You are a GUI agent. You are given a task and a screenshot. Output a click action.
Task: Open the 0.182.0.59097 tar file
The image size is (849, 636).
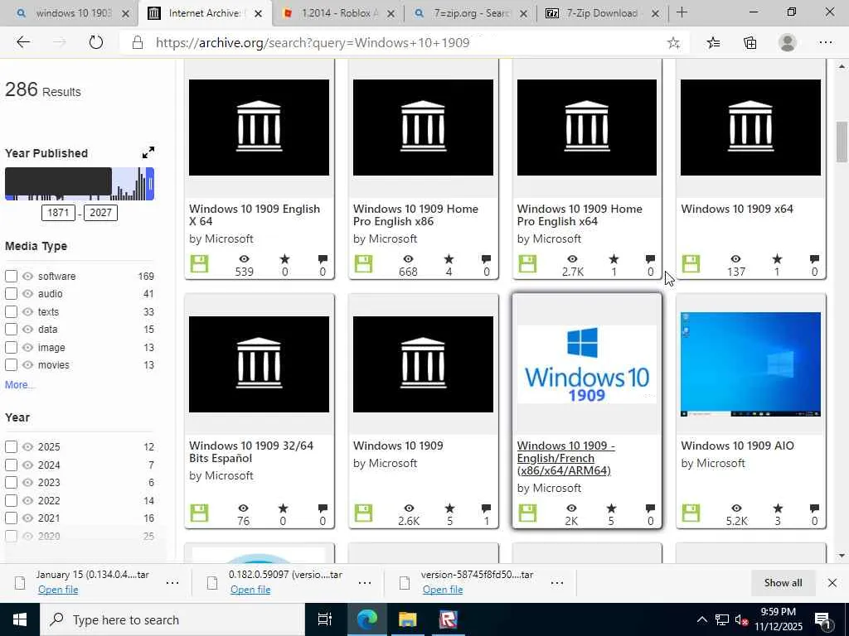250,590
